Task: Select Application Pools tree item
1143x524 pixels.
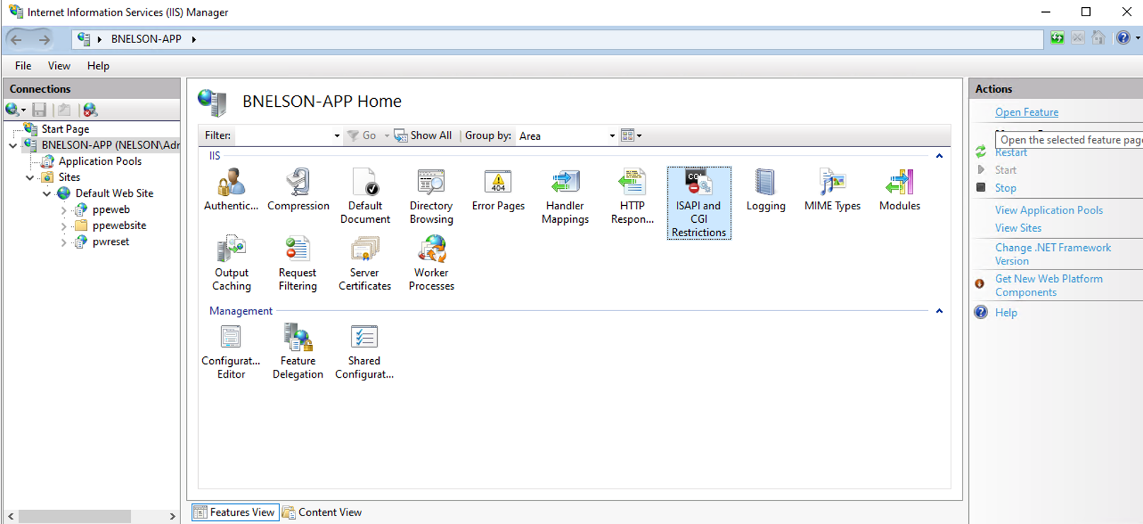Action: 100,161
